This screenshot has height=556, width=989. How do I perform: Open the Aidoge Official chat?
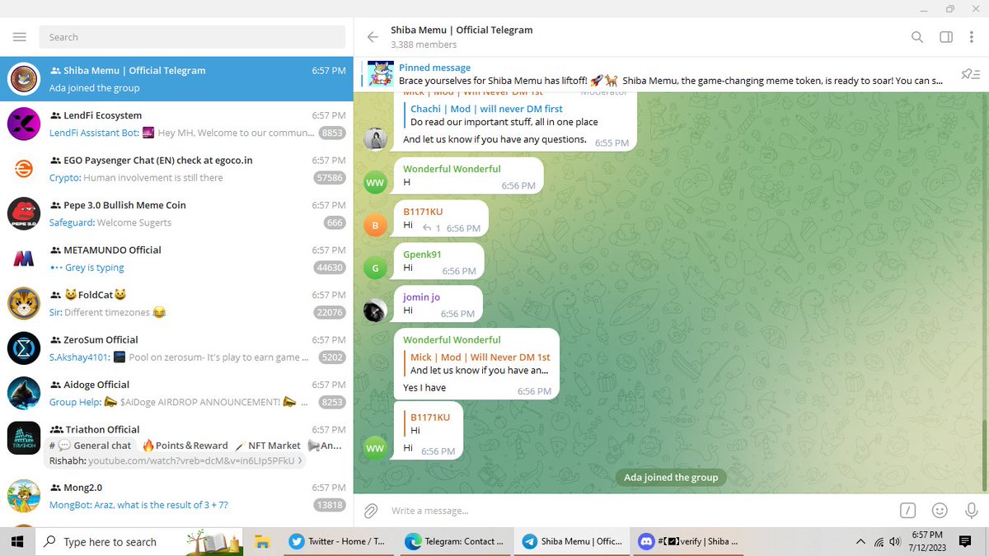pos(176,393)
